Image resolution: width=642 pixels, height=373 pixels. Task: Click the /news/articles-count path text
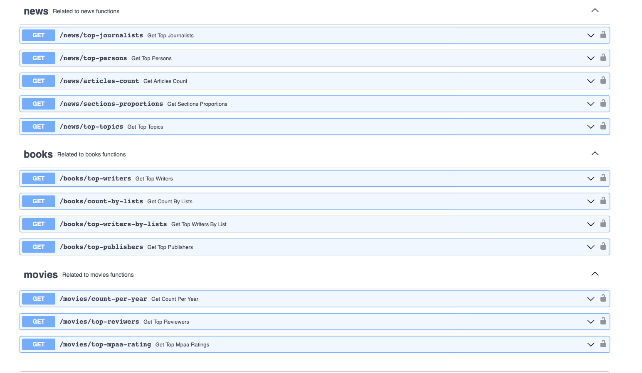click(x=99, y=81)
